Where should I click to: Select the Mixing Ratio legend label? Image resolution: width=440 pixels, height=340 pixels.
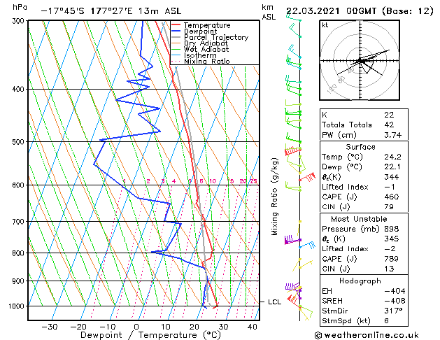[207, 61]
